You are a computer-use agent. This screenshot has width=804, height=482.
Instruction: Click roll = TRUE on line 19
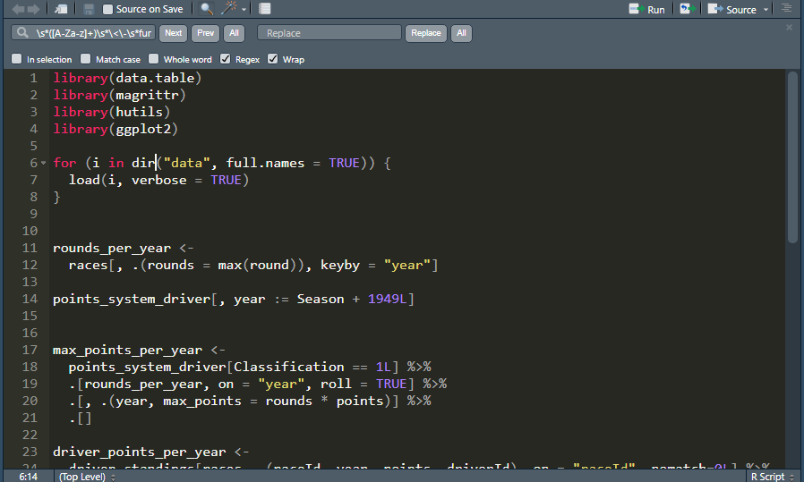364,384
